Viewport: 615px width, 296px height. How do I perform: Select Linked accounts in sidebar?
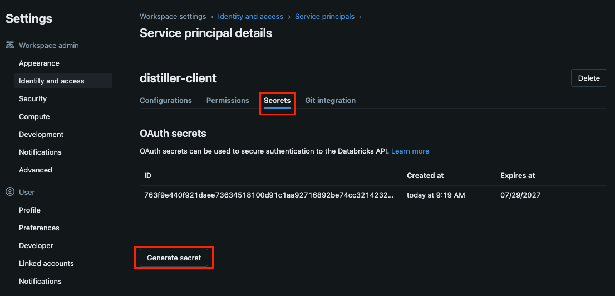point(46,264)
